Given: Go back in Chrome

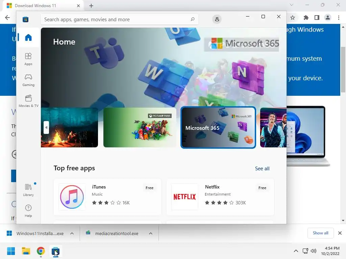Looking at the screenshot, I should 7,18.
